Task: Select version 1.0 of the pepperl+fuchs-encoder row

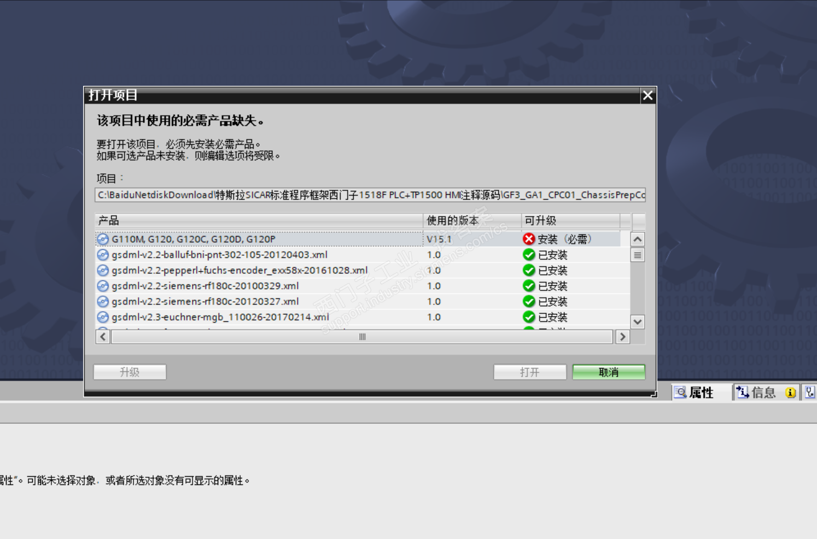Action: [472, 270]
